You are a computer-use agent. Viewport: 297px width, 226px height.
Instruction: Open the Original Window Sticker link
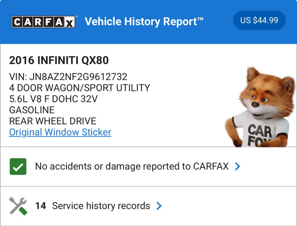point(60,132)
